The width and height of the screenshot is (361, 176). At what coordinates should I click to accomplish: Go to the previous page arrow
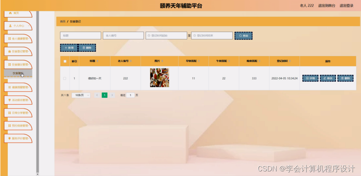click(97, 95)
